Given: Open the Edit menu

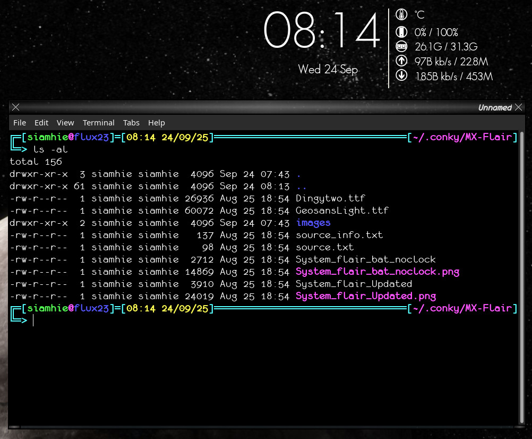Looking at the screenshot, I should point(41,123).
